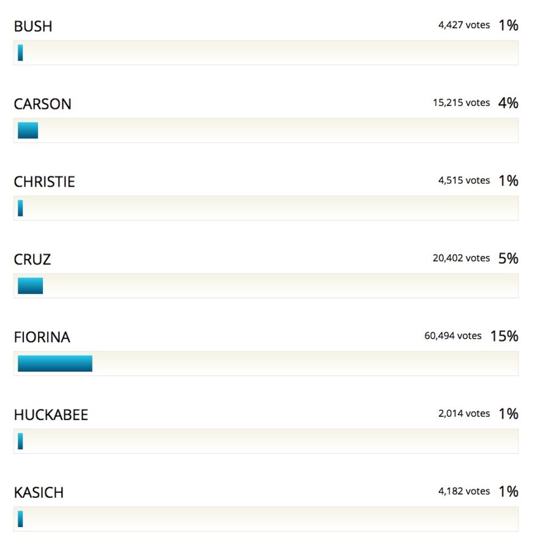535x551 pixels.
Task: Select the 15,215 votes text
Action: (461, 103)
